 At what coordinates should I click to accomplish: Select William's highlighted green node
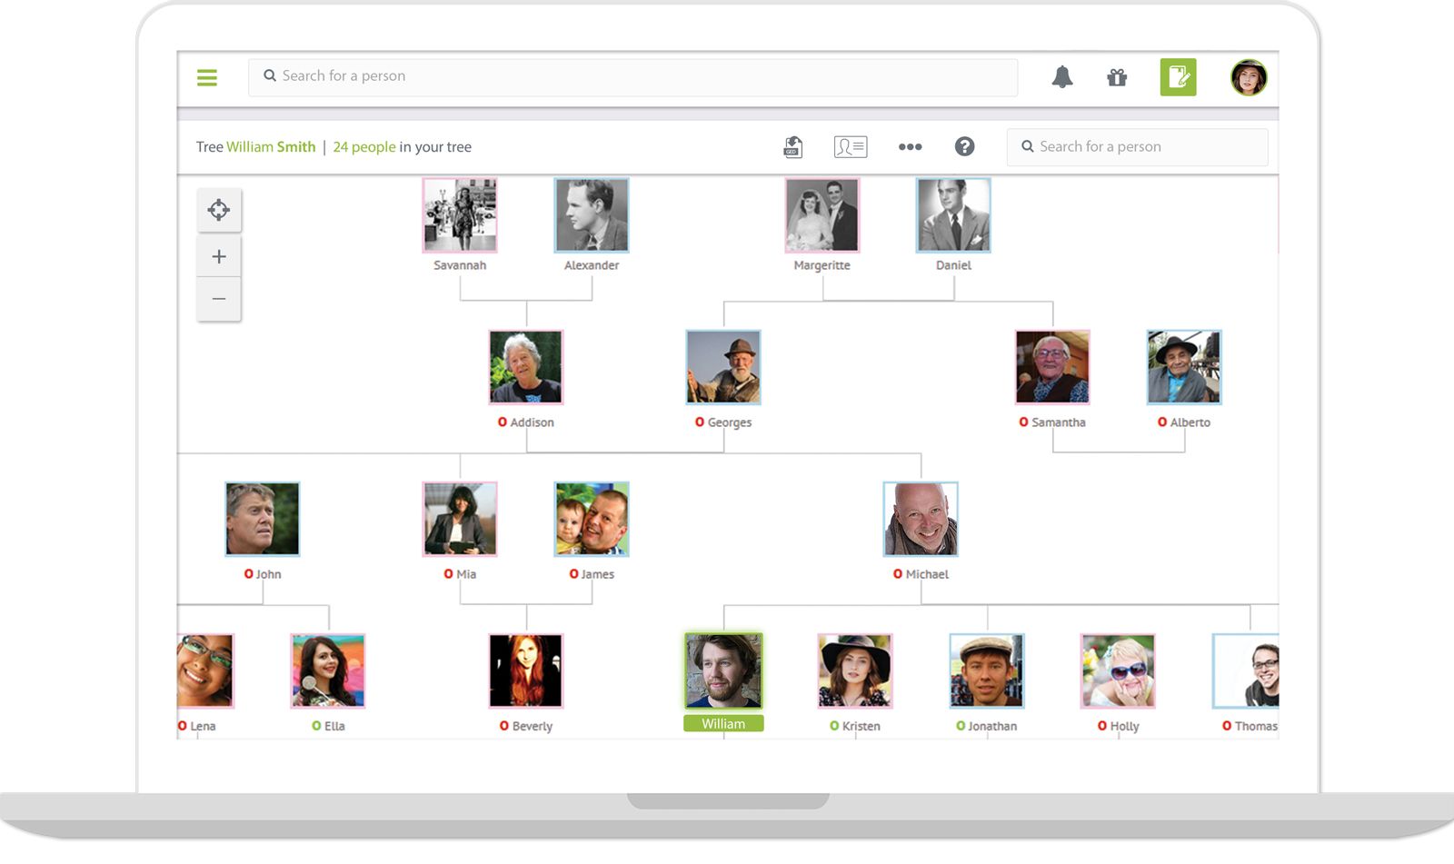click(x=724, y=670)
